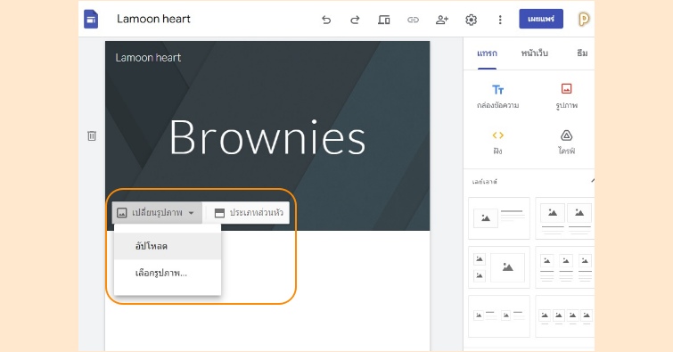Redo the last action

355,20
